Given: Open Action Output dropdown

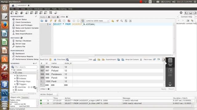Looking at the screenshot, I should pyautogui.click(x=49, y=94).
